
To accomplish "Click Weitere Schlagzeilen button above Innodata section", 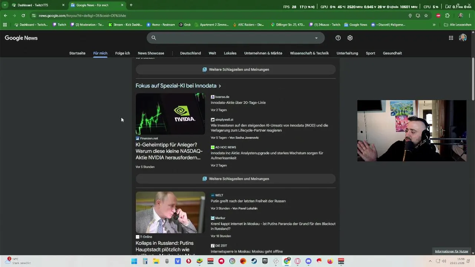I will tap(236, 69).
